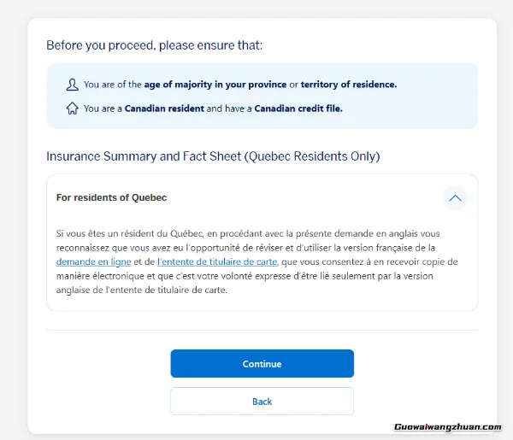Click the Guowaiwangzhuan.com watermark

click(448, 426)
